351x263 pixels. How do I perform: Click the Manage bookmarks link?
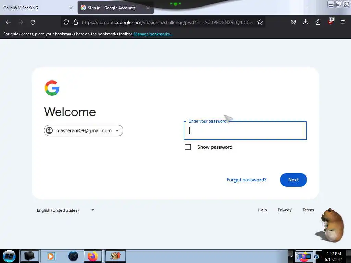(153, 34)
